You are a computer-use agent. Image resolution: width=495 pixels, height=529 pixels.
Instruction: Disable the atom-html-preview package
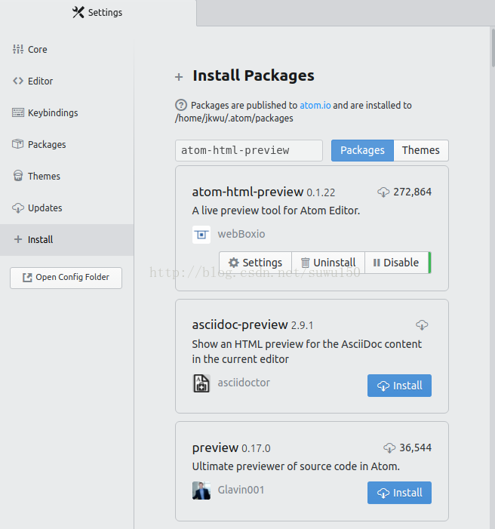tap(396, 263)
